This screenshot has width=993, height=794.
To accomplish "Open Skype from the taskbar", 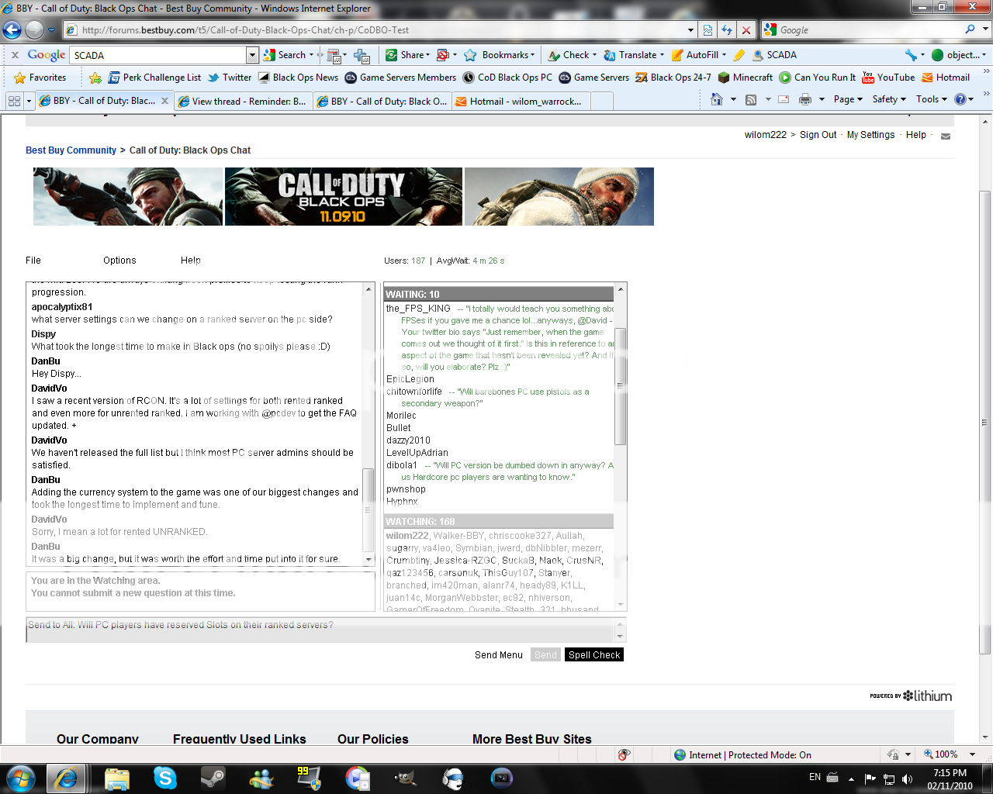I will point(165,778).
